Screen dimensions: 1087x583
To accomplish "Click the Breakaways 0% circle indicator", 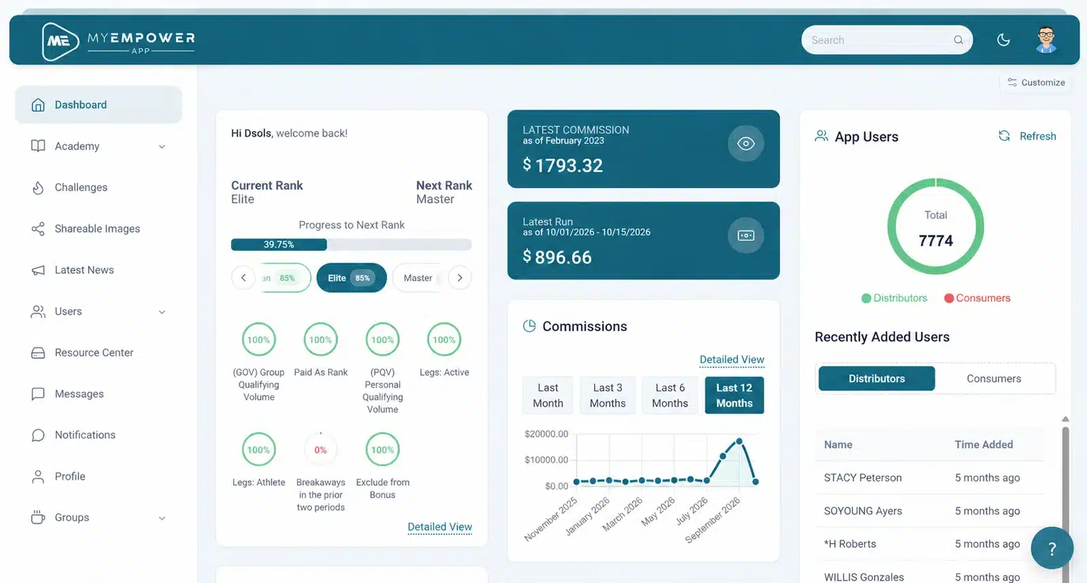I will coord(321,450).
